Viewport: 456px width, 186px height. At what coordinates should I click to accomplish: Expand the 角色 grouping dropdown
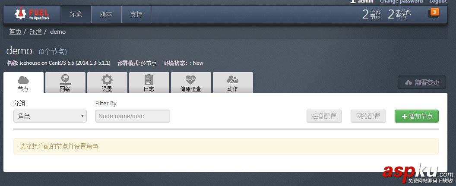pyautogui.click(x=50, y=116)
